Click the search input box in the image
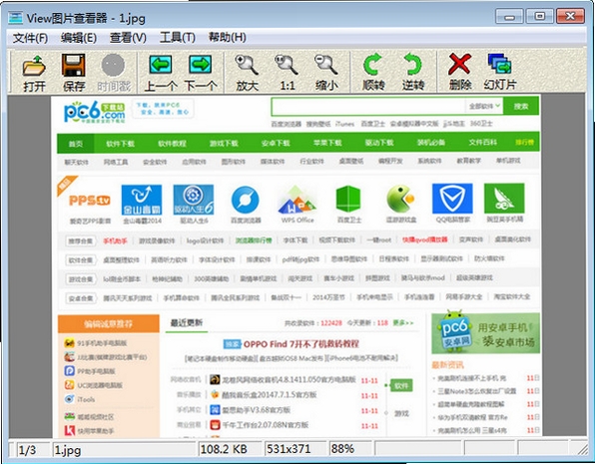This screenshot has height=464, width=595. [368, 106]
